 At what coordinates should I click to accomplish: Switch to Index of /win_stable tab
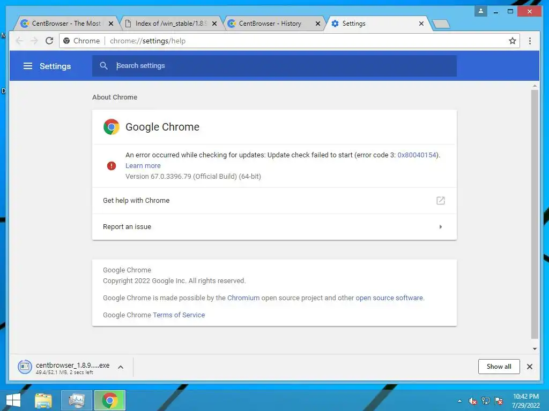[x=171, y=24]
